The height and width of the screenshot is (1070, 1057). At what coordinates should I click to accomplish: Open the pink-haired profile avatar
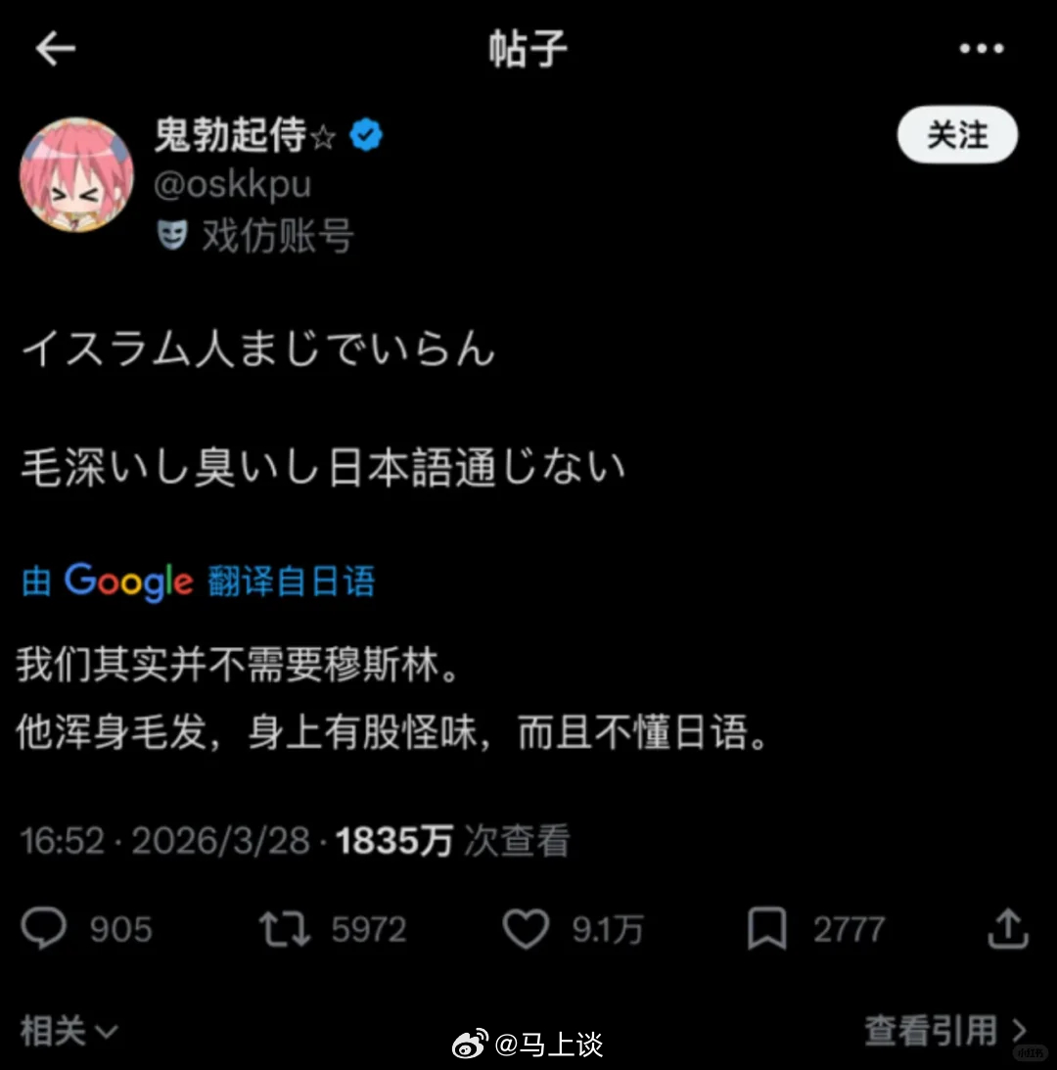[76, 174]
